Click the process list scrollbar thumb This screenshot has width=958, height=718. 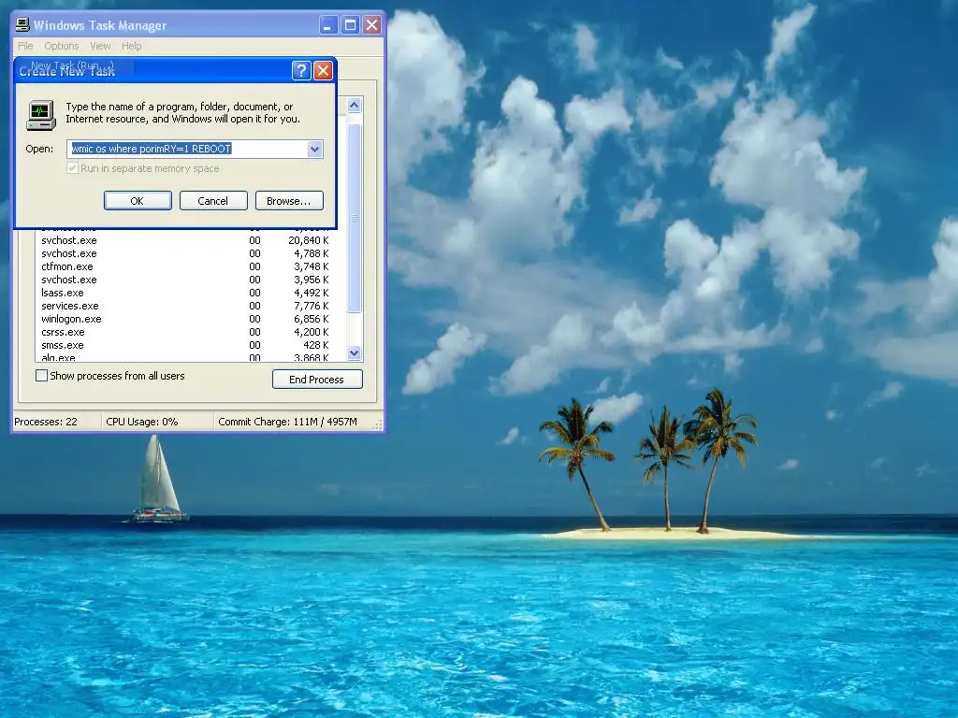[x=355, y=218]
